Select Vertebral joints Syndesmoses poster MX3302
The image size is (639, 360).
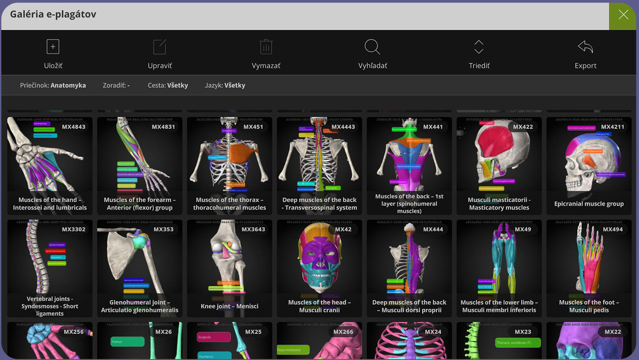(50, 268)
